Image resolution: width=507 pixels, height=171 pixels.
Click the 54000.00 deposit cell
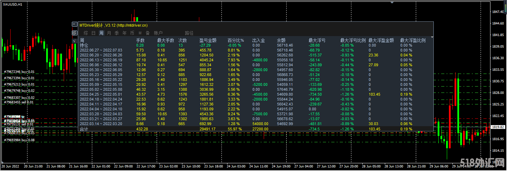[260, 124]
